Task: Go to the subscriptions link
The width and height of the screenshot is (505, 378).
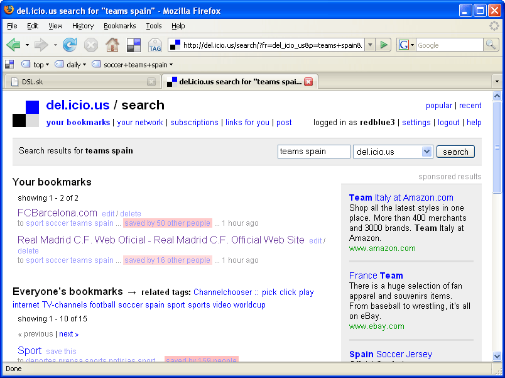Action: pyautogui.click(x=194, y=122)
